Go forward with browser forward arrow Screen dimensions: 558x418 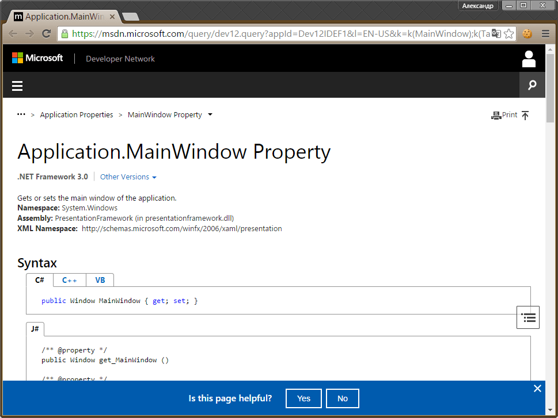[x=29, y=34]
